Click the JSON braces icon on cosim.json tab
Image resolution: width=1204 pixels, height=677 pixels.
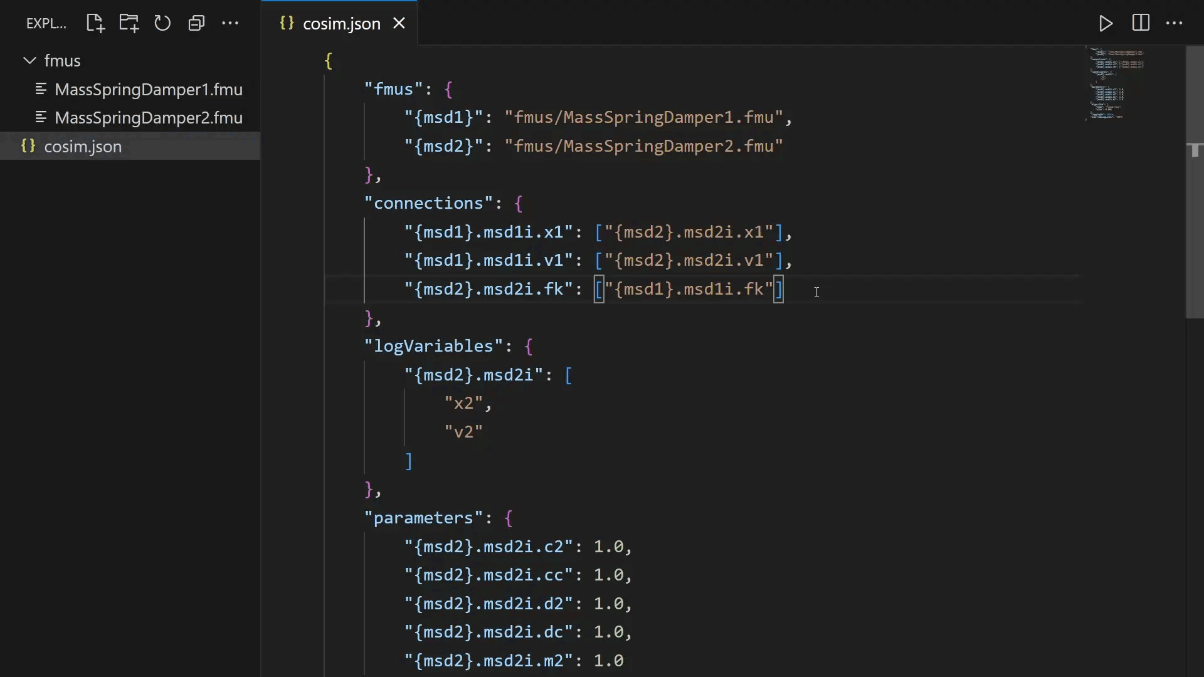pos(287,24)
